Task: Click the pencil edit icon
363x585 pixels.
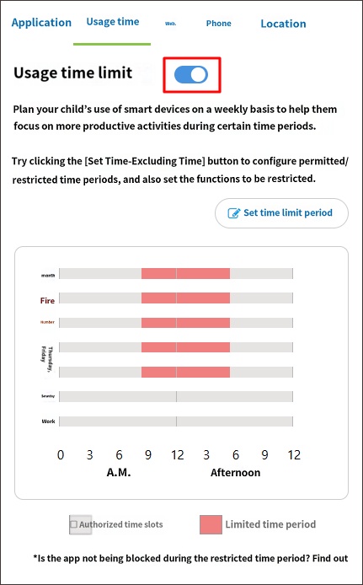Action: (233, 213)
